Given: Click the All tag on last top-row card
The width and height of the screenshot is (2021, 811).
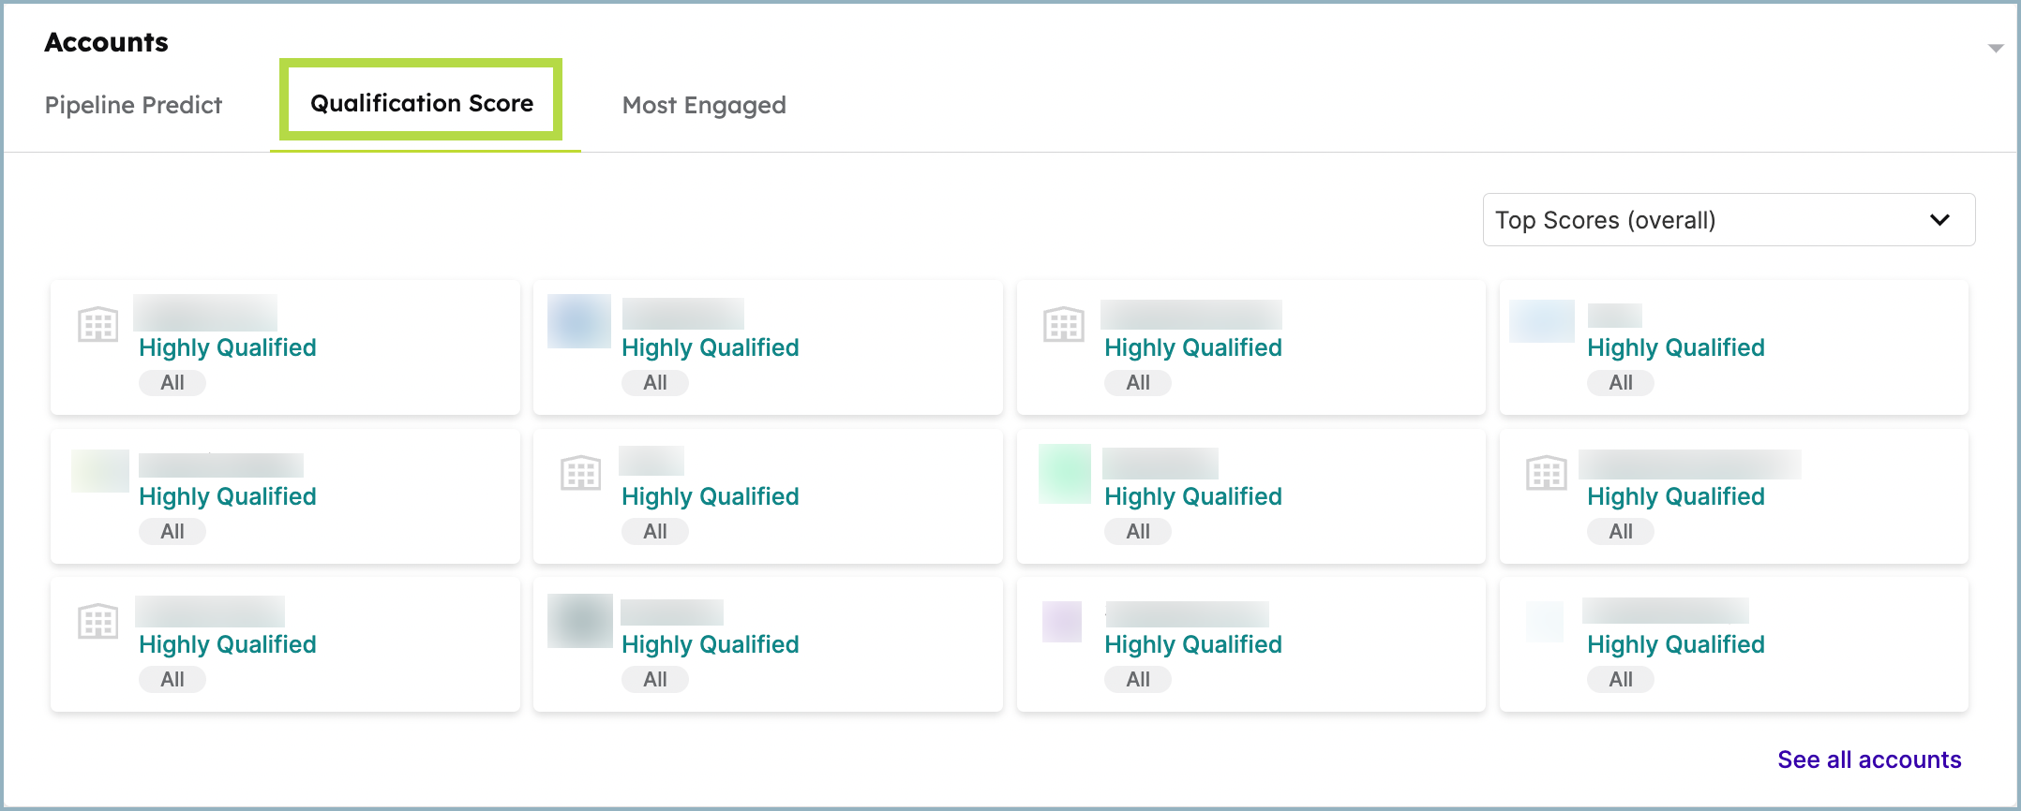Looking at the screenshot, I should click(x=1621, y=382).
